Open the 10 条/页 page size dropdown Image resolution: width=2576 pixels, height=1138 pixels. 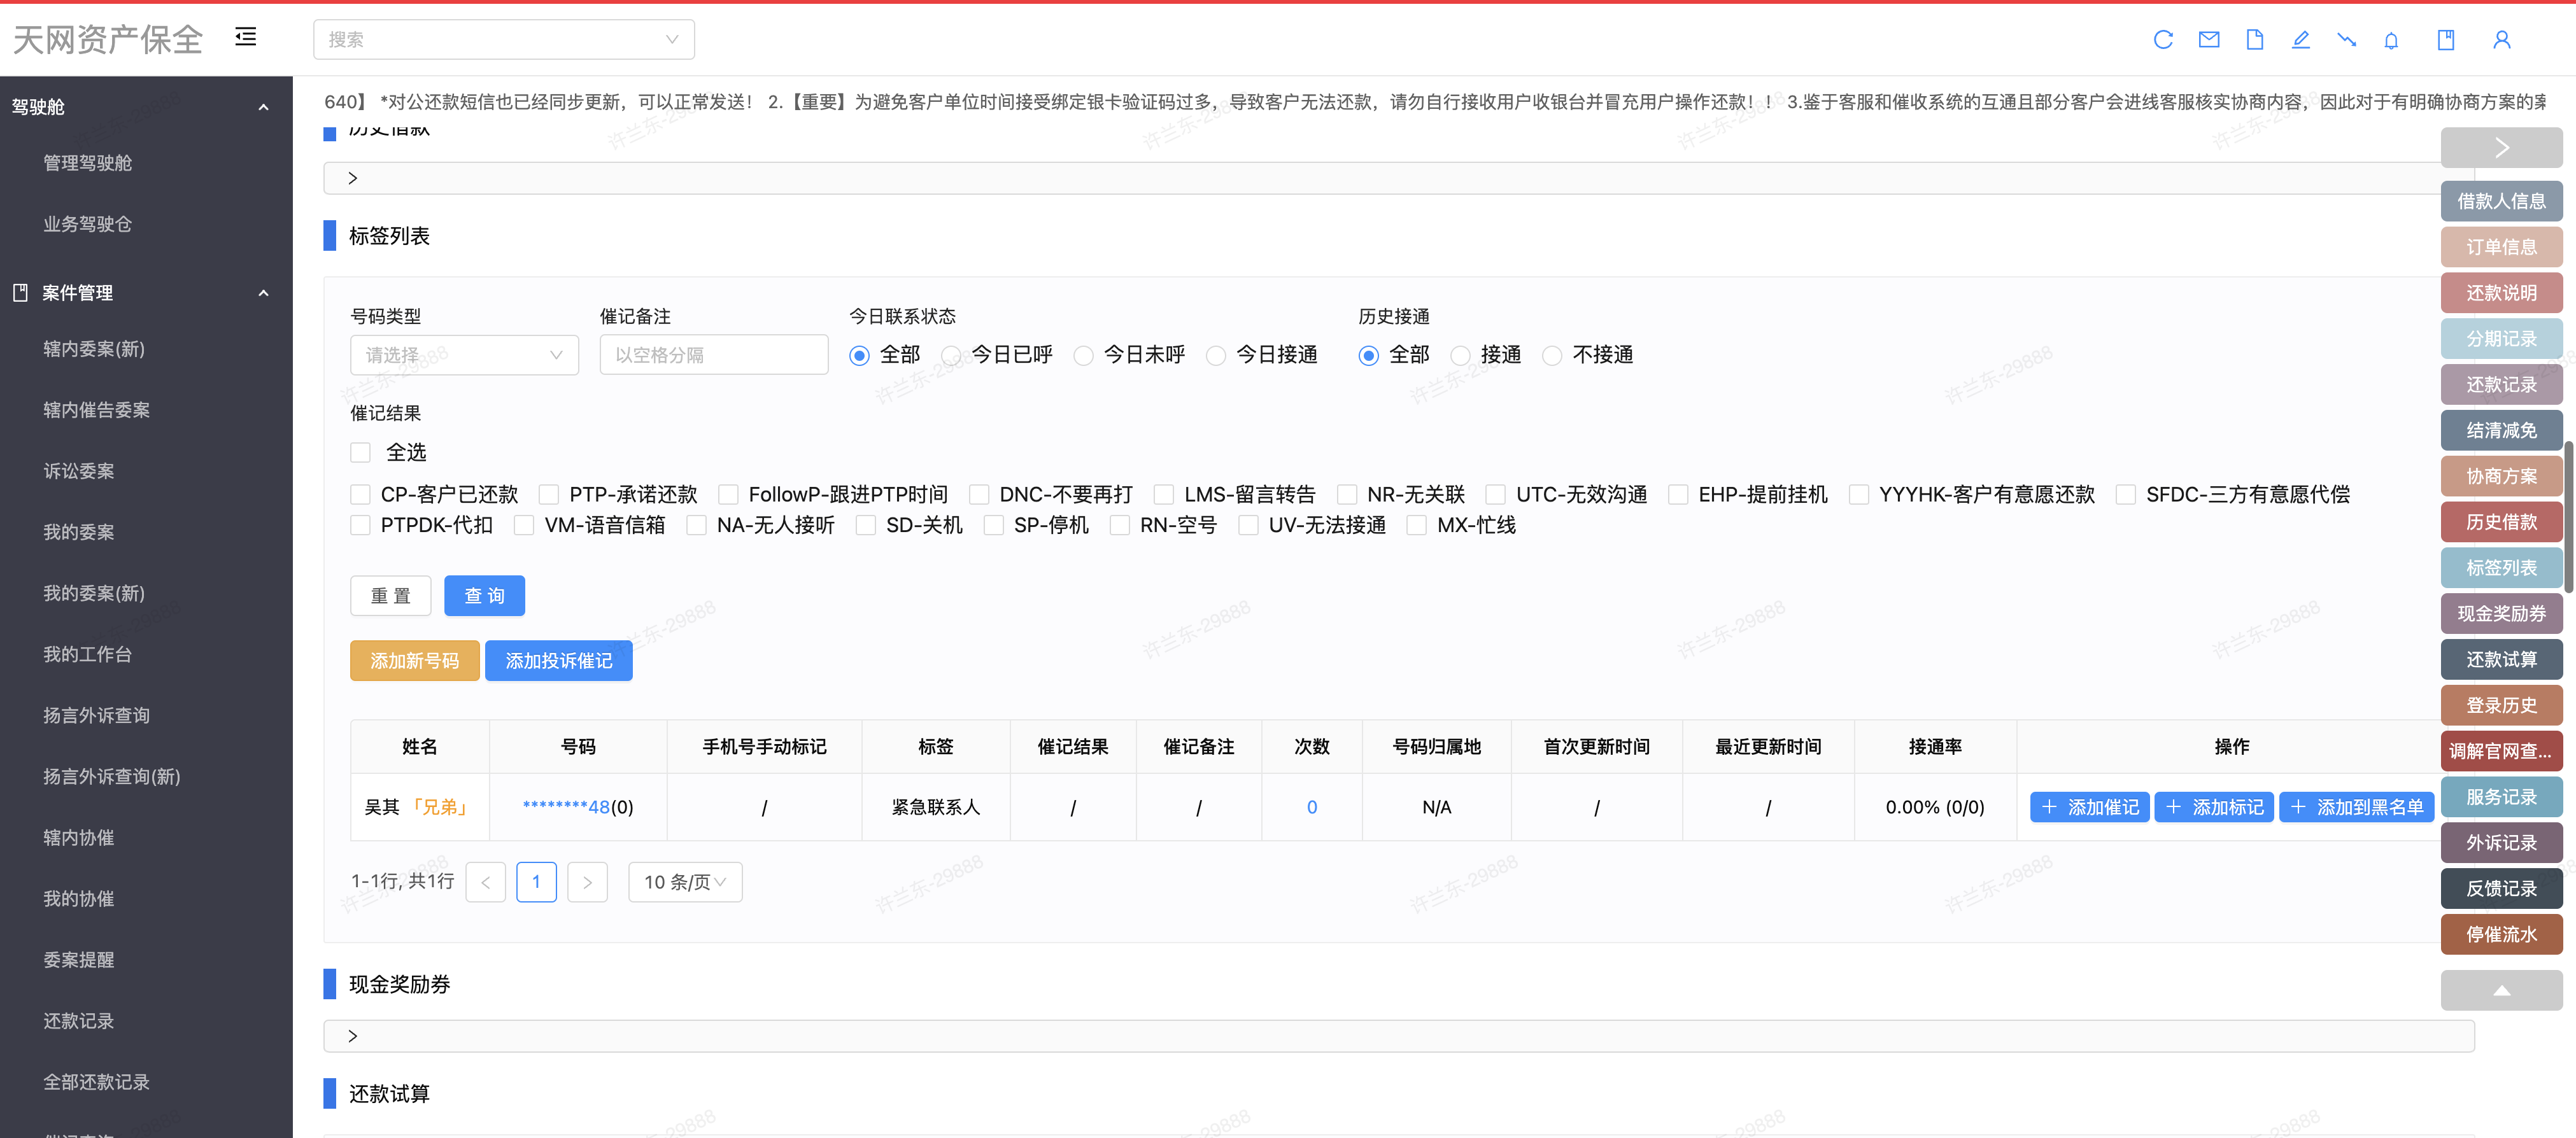(685, 882)
